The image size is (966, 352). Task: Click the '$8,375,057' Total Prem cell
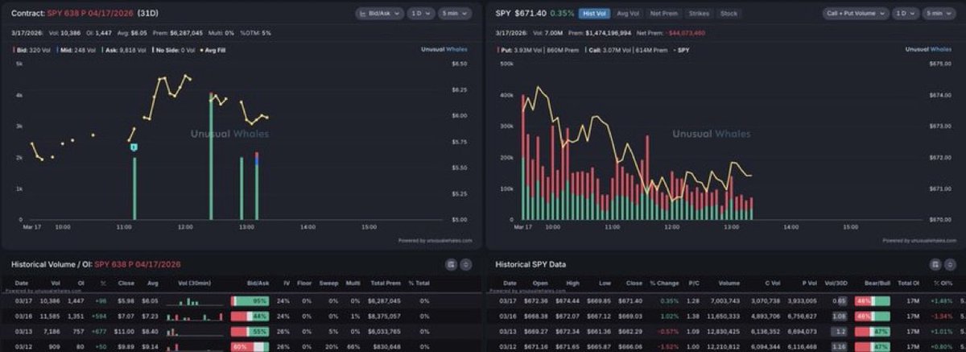tap(384, 316)
